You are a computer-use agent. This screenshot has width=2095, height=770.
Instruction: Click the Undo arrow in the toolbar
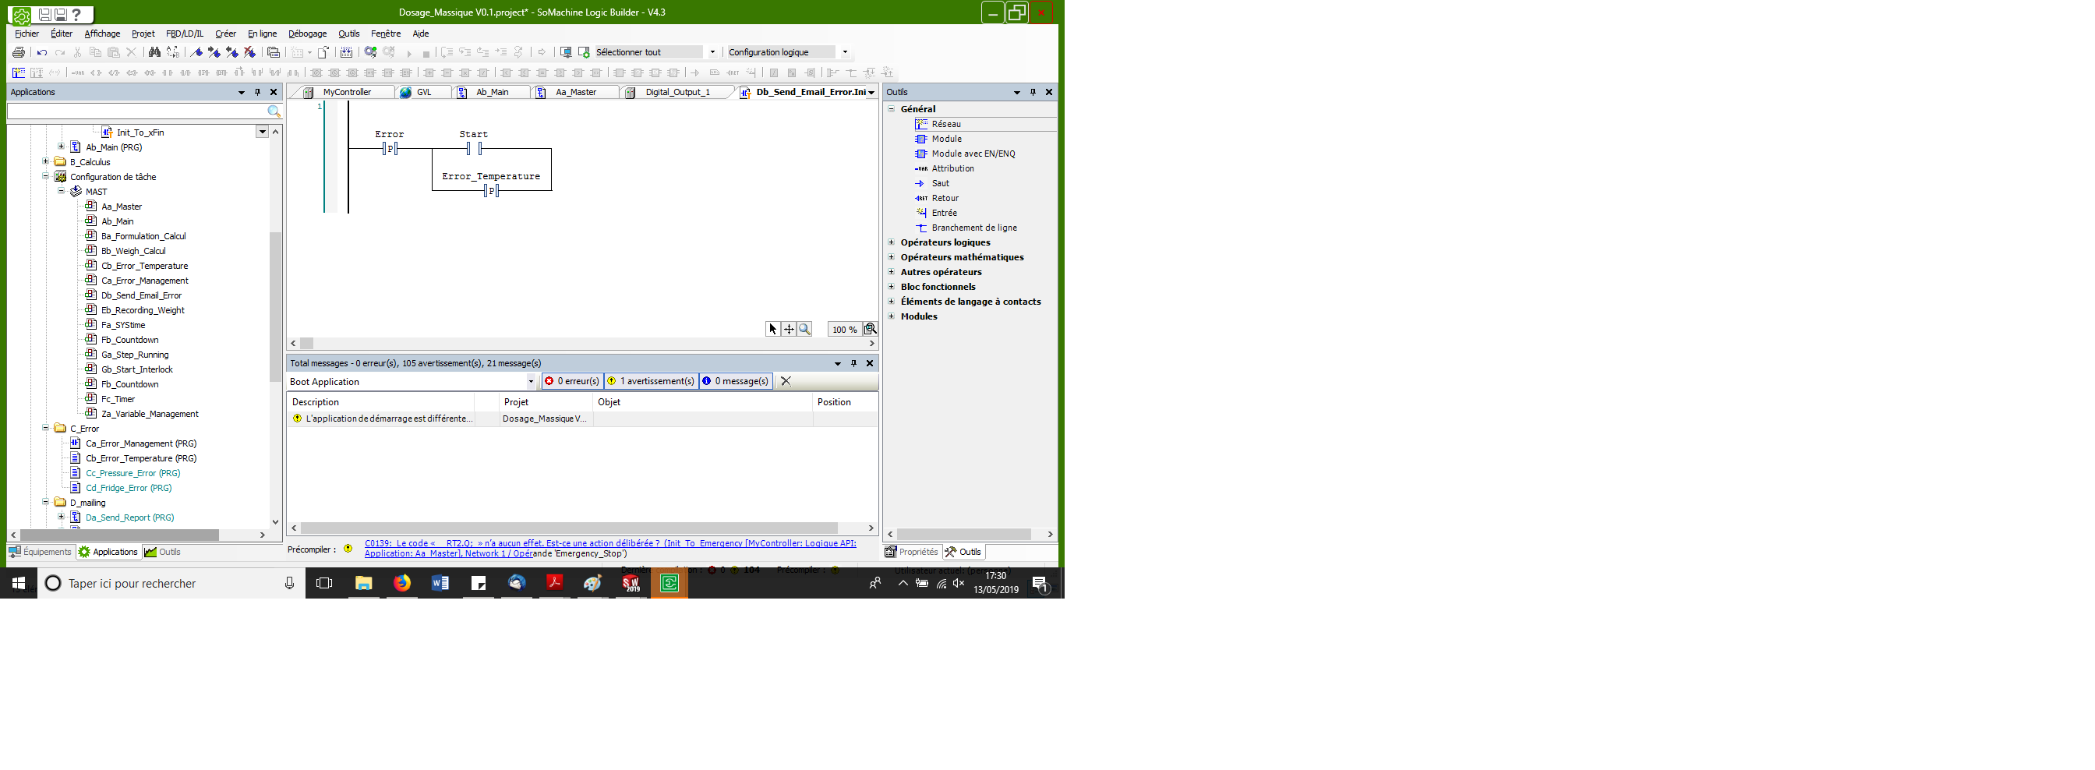[42, 52]
